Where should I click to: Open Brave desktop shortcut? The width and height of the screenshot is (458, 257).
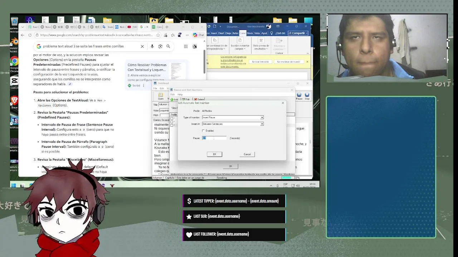coord(14,100)
